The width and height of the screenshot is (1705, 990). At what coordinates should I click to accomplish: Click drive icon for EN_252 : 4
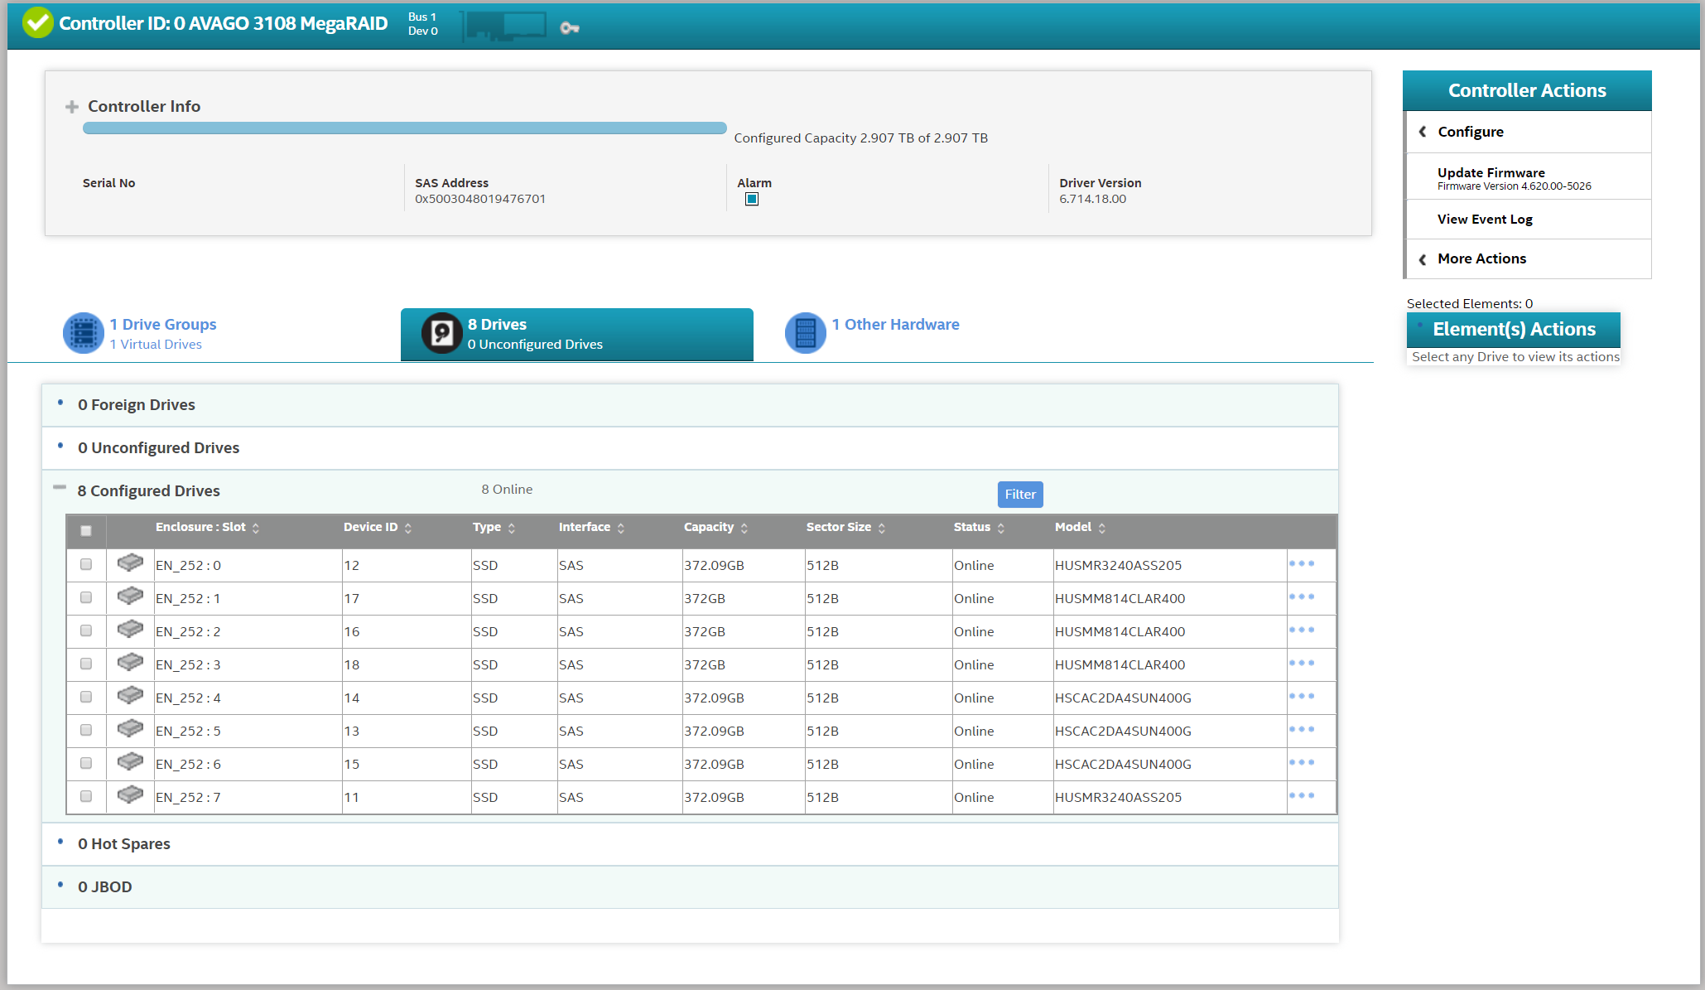point(130,696)
